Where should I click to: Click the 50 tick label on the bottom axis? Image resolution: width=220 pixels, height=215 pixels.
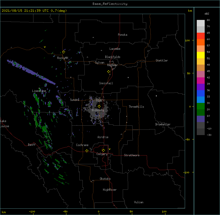131,211
